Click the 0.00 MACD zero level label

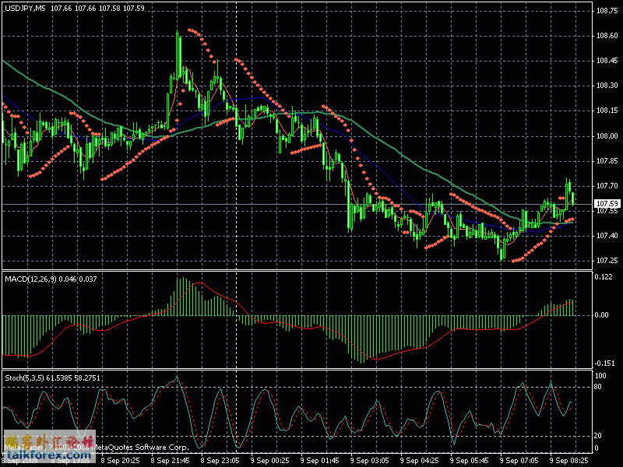pos(601,315)
